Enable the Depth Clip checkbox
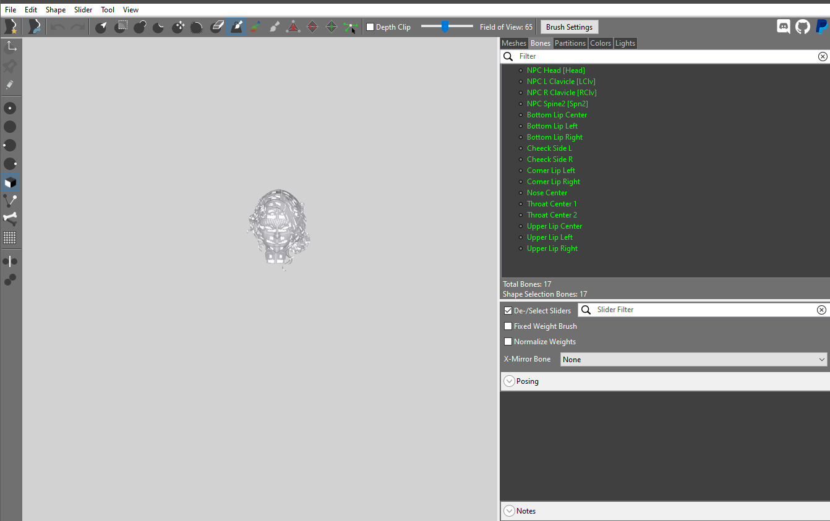Screen dimensions: 830x521 [370, 27]
